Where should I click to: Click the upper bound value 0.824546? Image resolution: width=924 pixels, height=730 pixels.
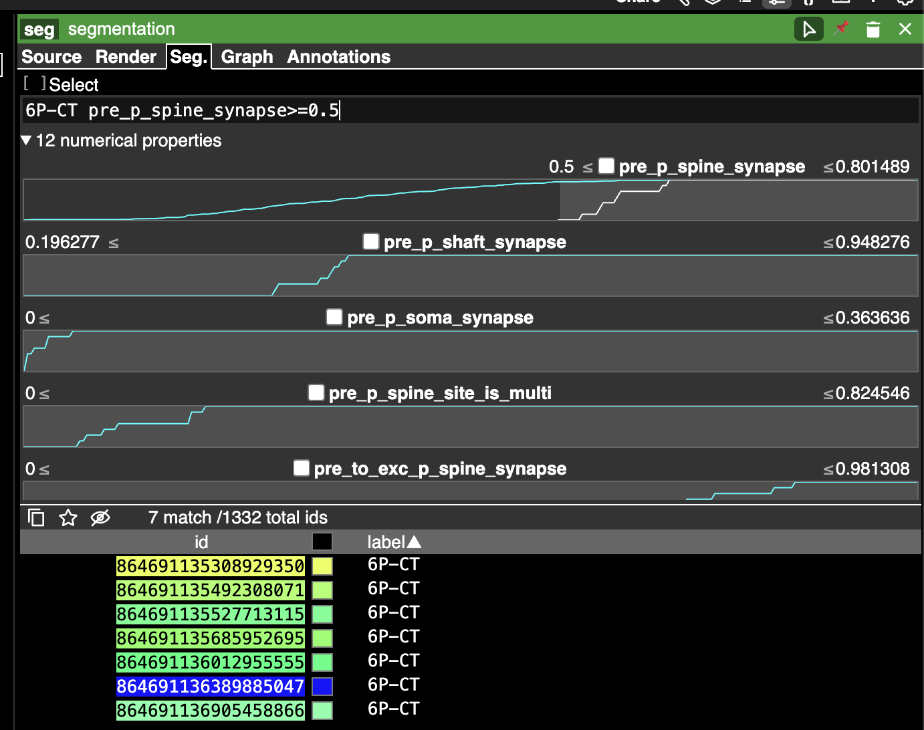click(873, 393)
